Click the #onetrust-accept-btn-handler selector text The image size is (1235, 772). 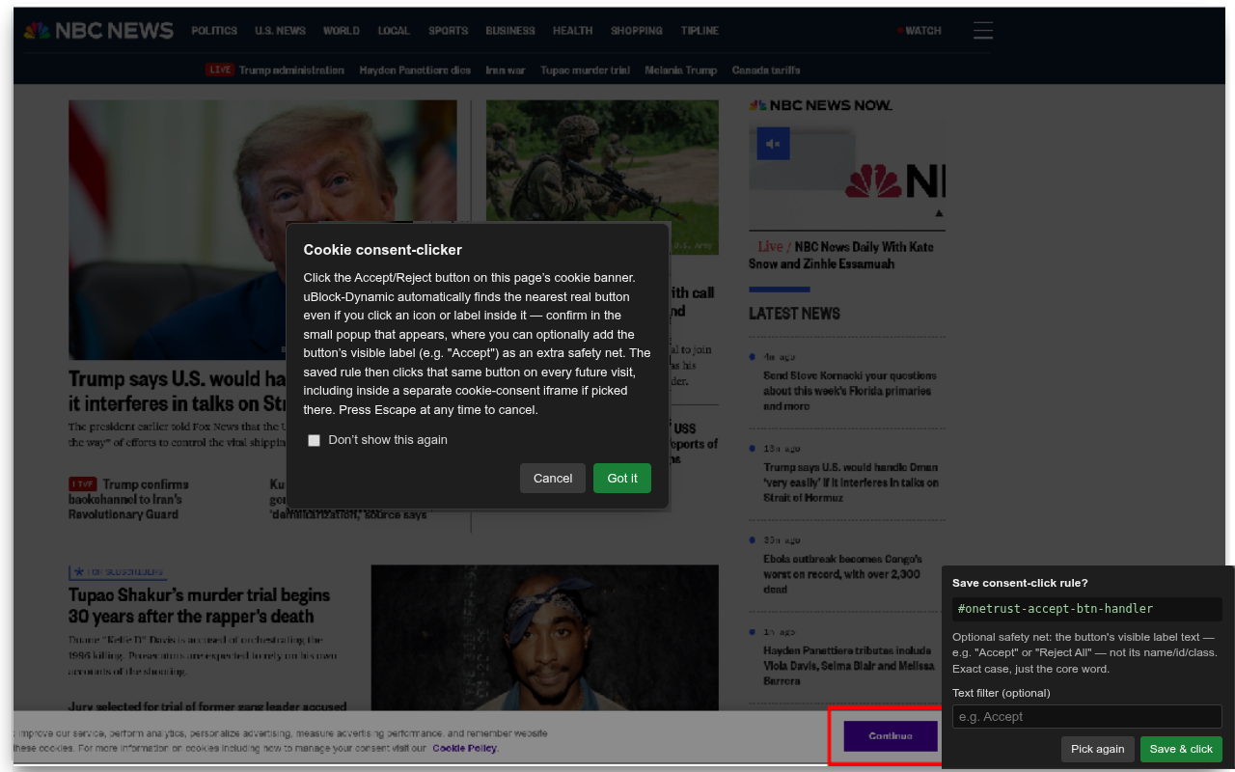(x=1087, y=609)
